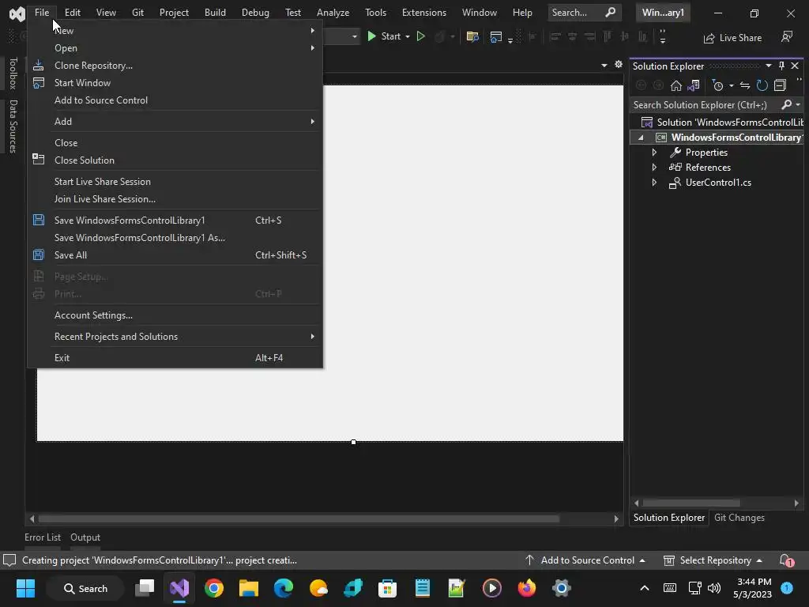Image resolution: width=809 pixels, height=607 pixels.
Task: Choose Save WindowsFormsControlLibrary1 As
Action: 175,237
